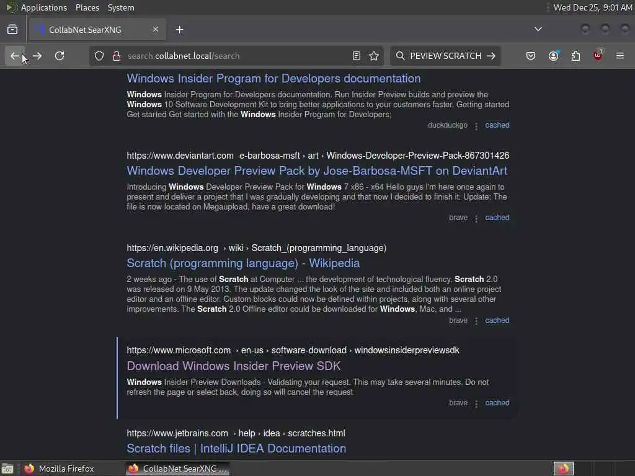Open more options dots beside duckduckgo
Screen dimensions: 635x476
[x=476, y=126]
